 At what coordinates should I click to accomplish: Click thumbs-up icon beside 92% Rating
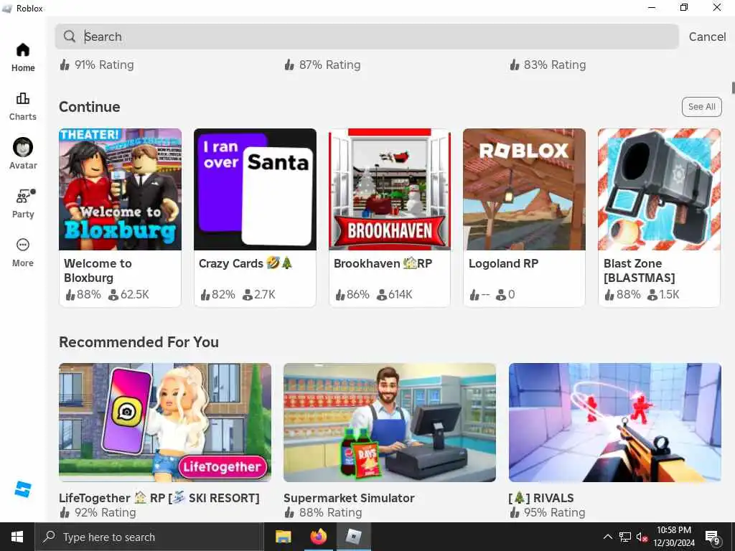point(65,512)
